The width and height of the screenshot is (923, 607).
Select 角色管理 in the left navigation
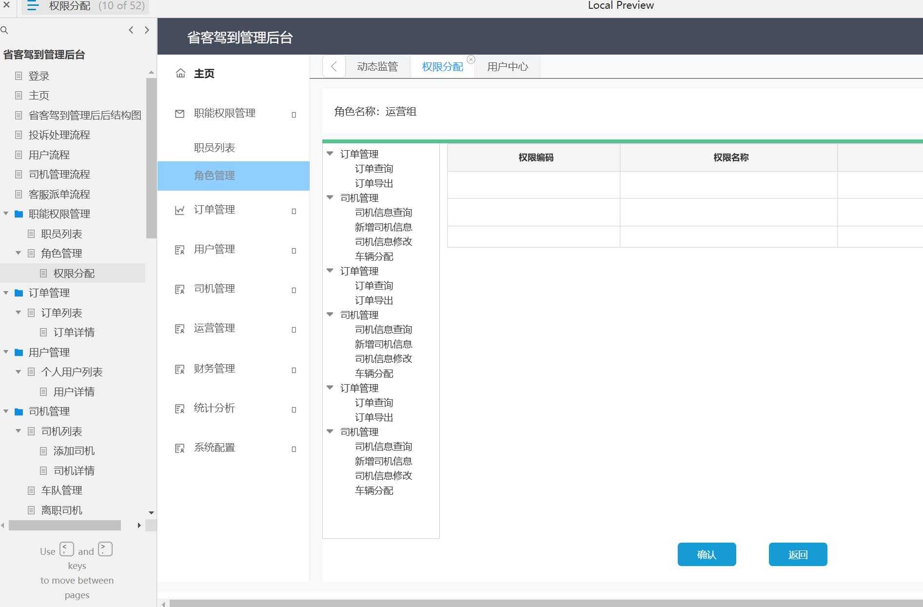(215, 176)
